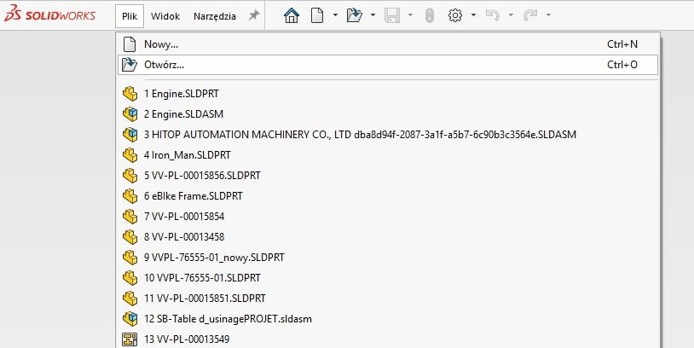694x348 pixels.
Task: Open the Widok menu
Action: pos(165,16)
